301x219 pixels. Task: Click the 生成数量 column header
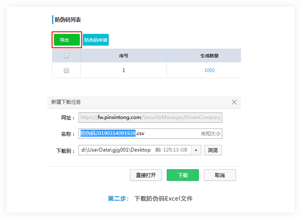coord(204,56)
